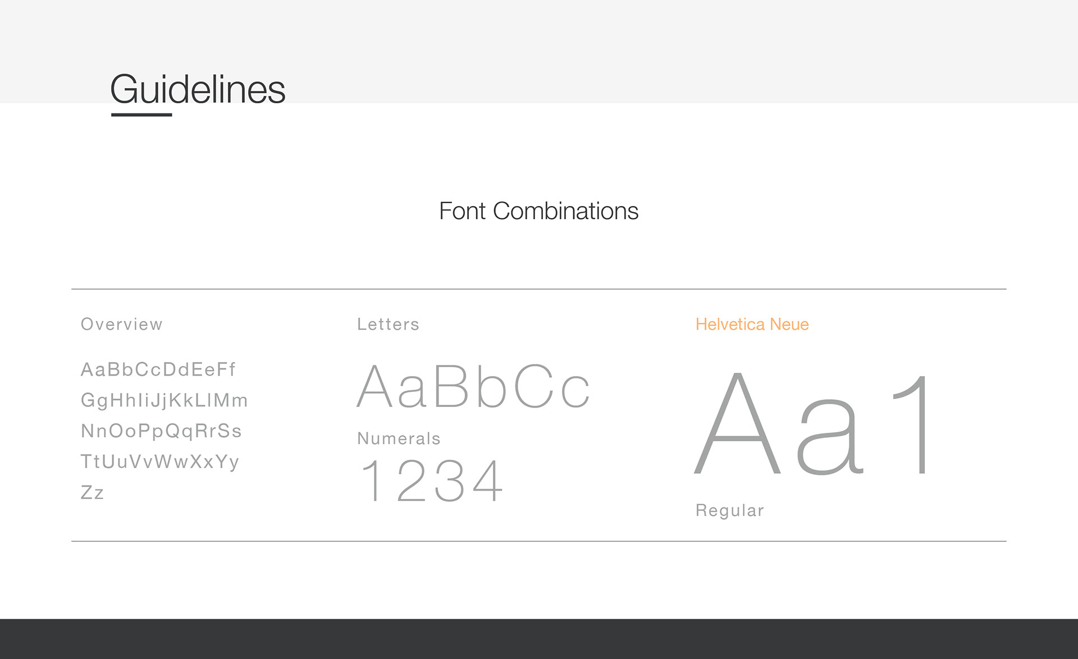Click the 1234 numerals sample
Screen dimensions: 1078x659
(432, 480)
